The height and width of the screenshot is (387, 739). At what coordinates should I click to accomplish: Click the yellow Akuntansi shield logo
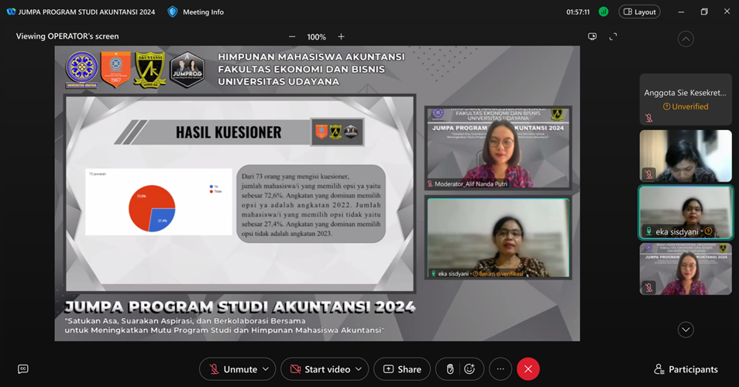click(150, 70)
